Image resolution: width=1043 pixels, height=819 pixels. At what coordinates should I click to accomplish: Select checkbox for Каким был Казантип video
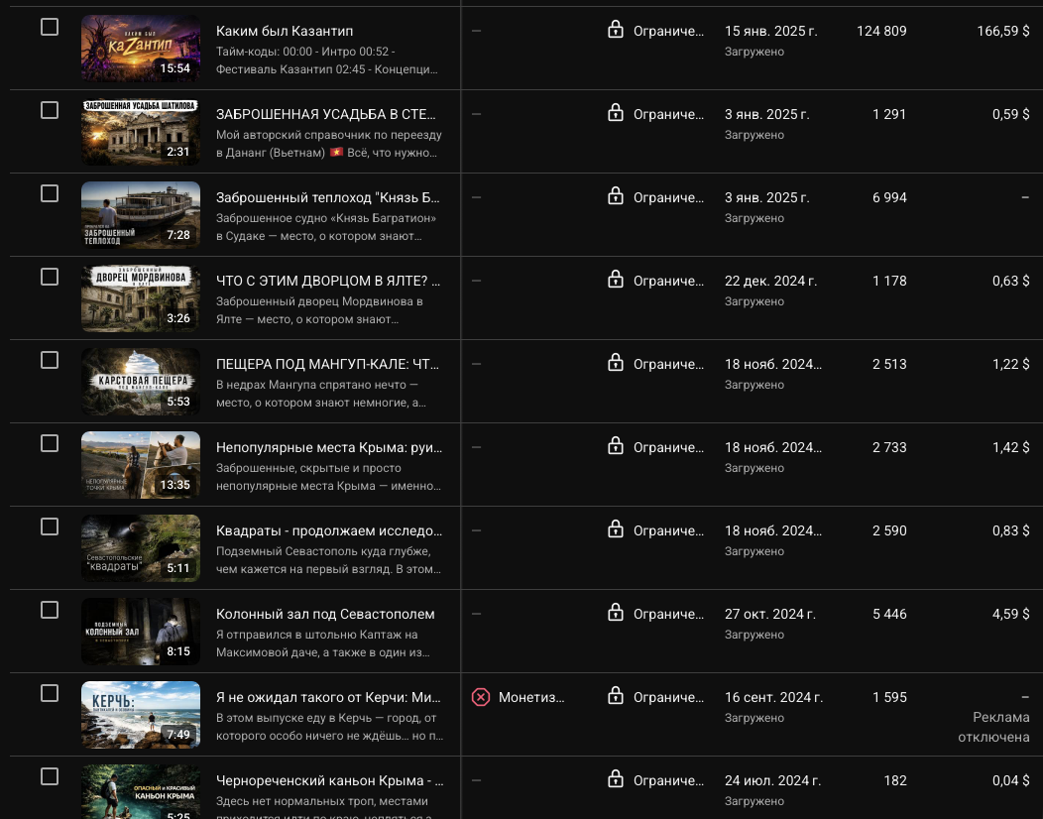tap(50, 27)
